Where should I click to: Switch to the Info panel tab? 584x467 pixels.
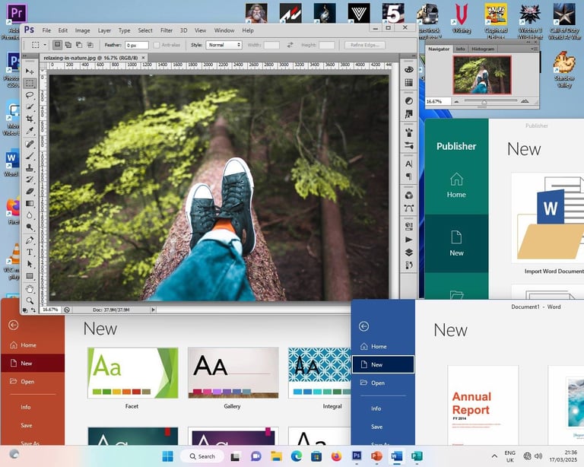point(461,49)
